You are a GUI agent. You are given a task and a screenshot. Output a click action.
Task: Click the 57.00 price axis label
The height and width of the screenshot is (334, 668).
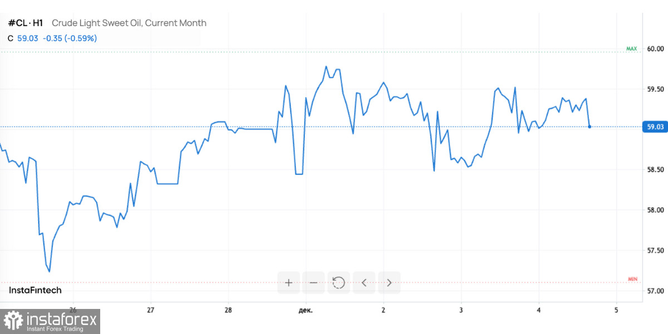[x=656, y=291]
